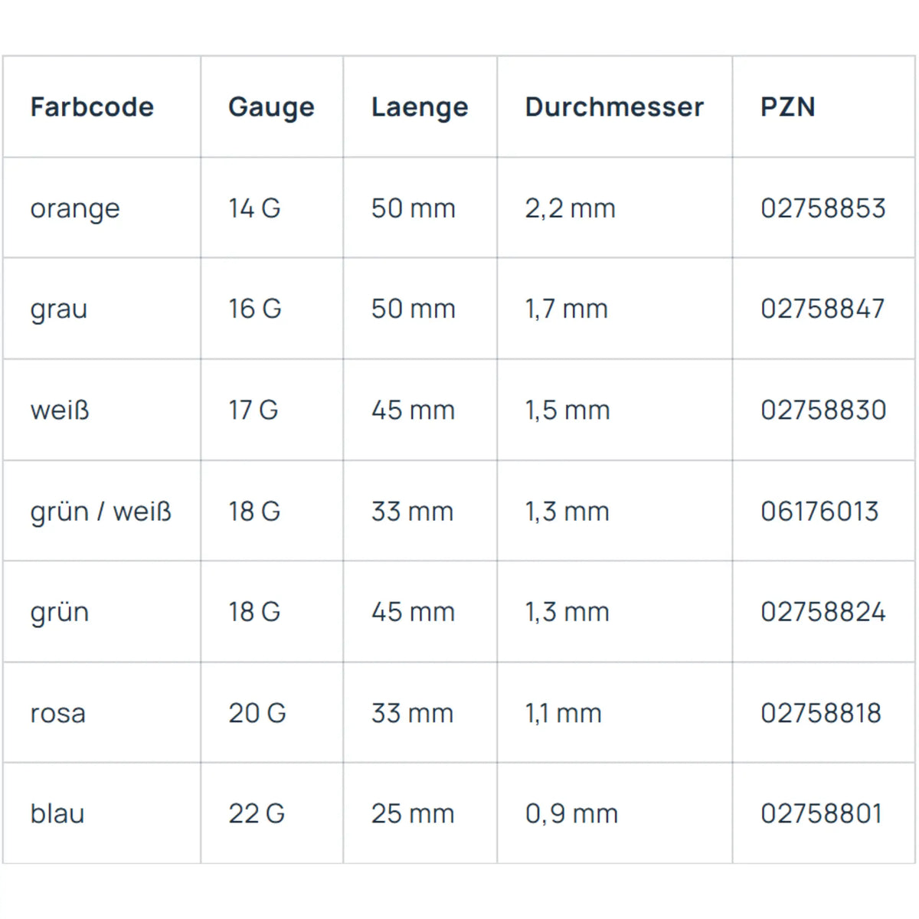Click the Farbcode column header
The width and height of the screenshot is (919, 919).
(92, 106)
